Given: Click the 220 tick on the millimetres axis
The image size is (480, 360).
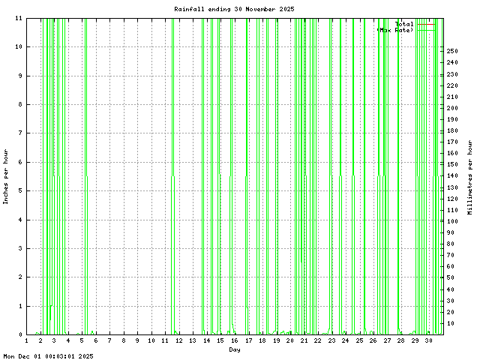Looking at the screenshot, I should tap(452, 85).
